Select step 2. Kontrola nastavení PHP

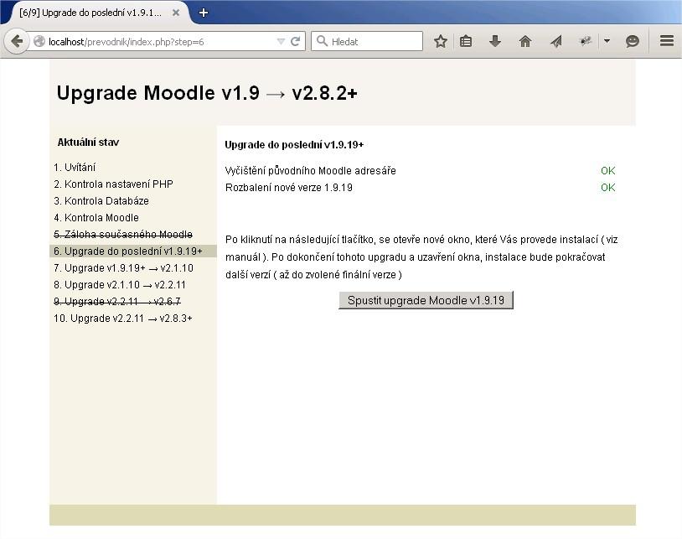point(113,184)
